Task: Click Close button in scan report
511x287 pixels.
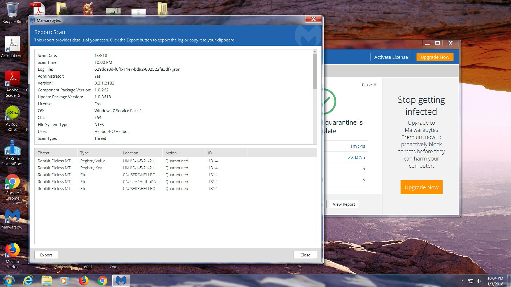Action: [305, 255]
